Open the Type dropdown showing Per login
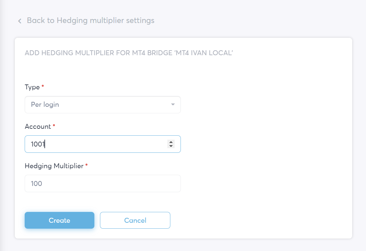The height and width of the screenshot is (251, 366). (x=103, y=104)
